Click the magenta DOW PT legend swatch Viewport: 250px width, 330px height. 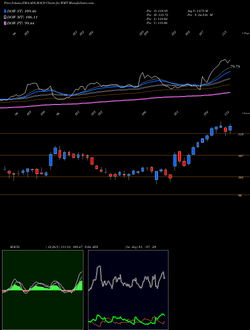click(5, 23)
